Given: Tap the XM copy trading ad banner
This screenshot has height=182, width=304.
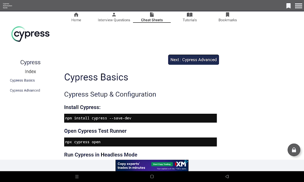Looking at the screenshot, I should click(x=152, y=165).
